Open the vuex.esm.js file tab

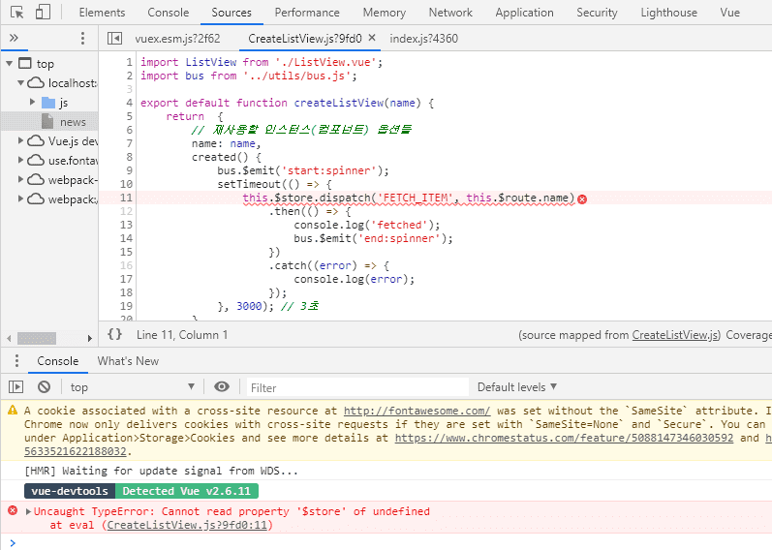tap(177, 39)
